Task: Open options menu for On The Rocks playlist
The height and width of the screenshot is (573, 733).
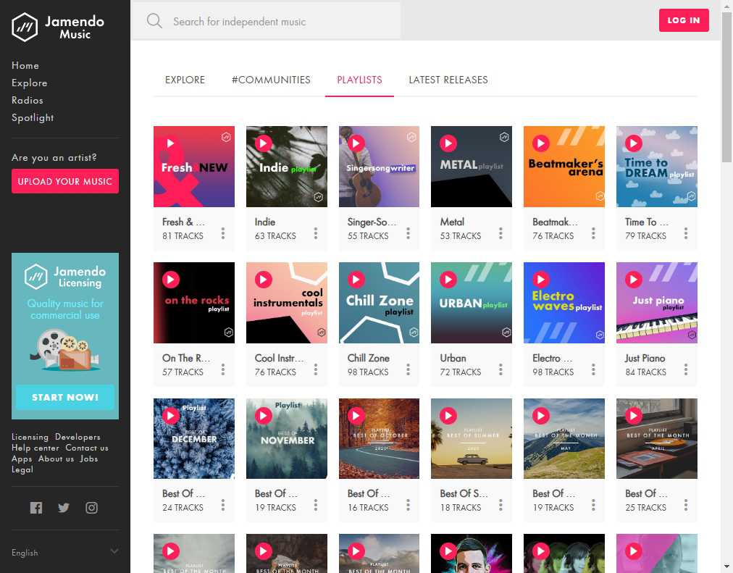Action: 223,369
